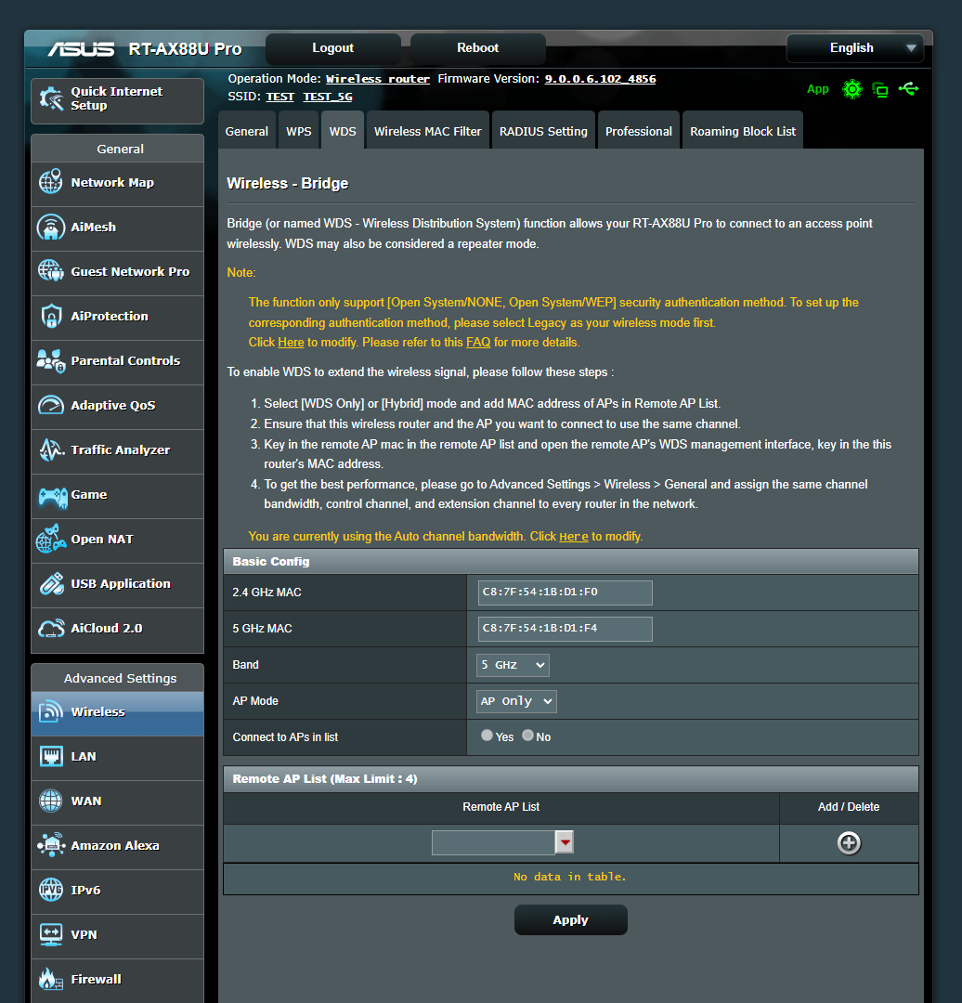
Task: Click the green gear status icon
Action: point(852,89)
